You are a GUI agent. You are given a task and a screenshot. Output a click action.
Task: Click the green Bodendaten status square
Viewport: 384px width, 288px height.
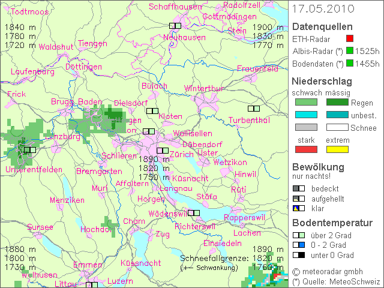click(350, 63)
